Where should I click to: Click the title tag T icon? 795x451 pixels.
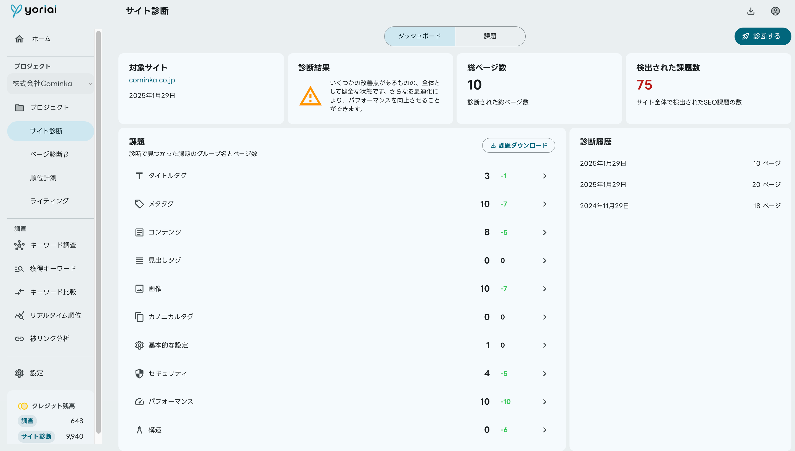tap(139, 176)
